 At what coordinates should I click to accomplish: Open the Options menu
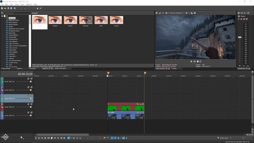(29, 4)
